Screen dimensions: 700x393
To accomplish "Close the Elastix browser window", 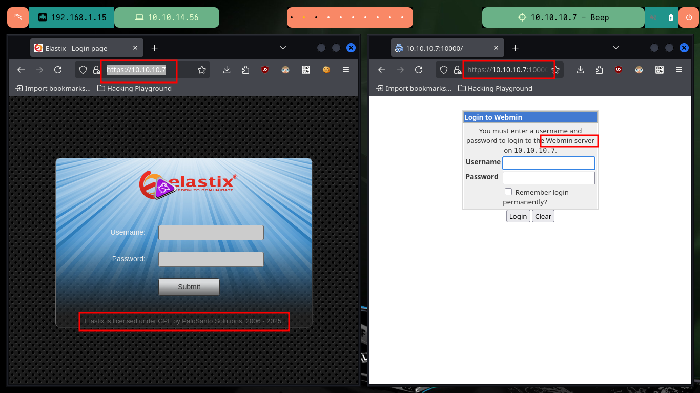I will tap(351, 48).
